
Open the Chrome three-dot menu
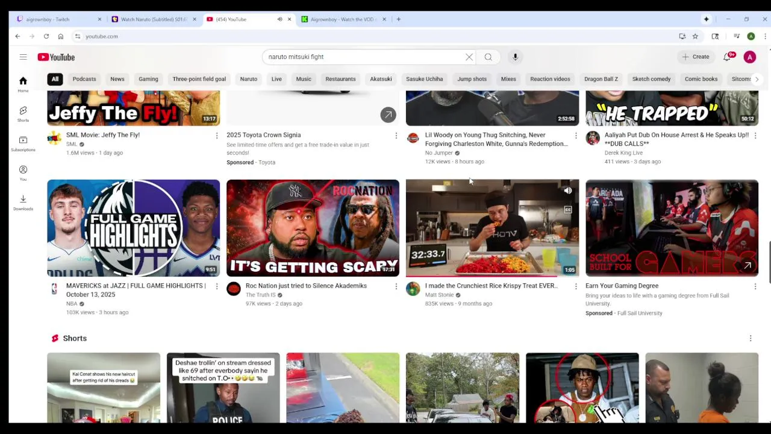click(765, 36)
